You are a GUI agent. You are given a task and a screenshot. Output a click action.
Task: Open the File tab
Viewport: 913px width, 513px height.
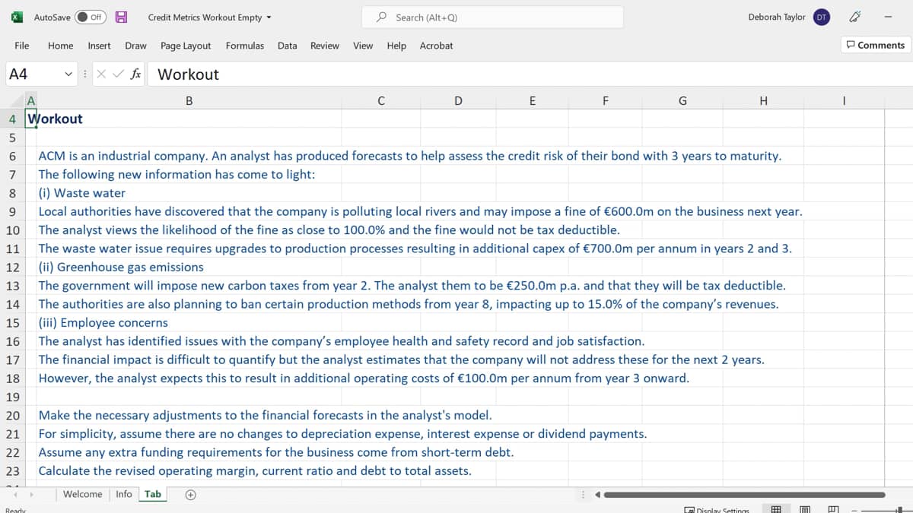[x=22, y=46]
